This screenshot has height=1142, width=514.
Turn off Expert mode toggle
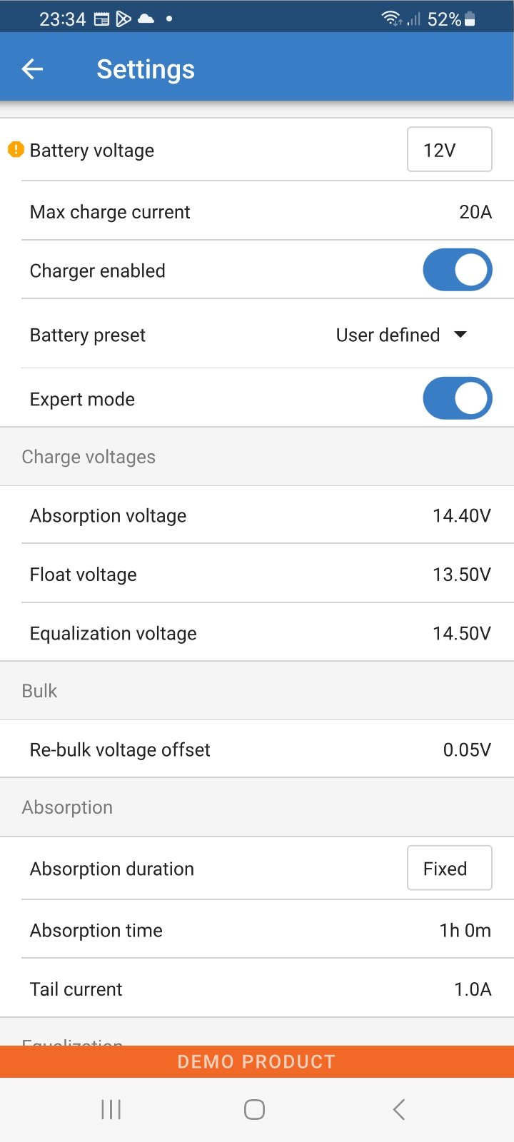tap(457, 399)
